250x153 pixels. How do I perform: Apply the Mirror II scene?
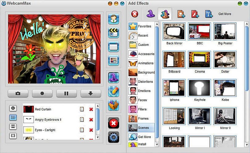point(225,116)
